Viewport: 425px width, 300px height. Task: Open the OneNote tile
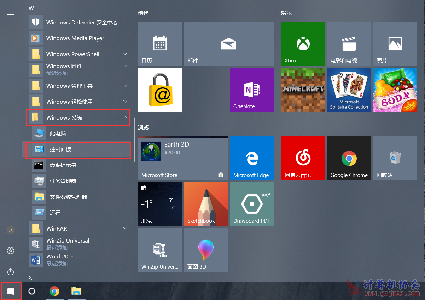[252, 90]
